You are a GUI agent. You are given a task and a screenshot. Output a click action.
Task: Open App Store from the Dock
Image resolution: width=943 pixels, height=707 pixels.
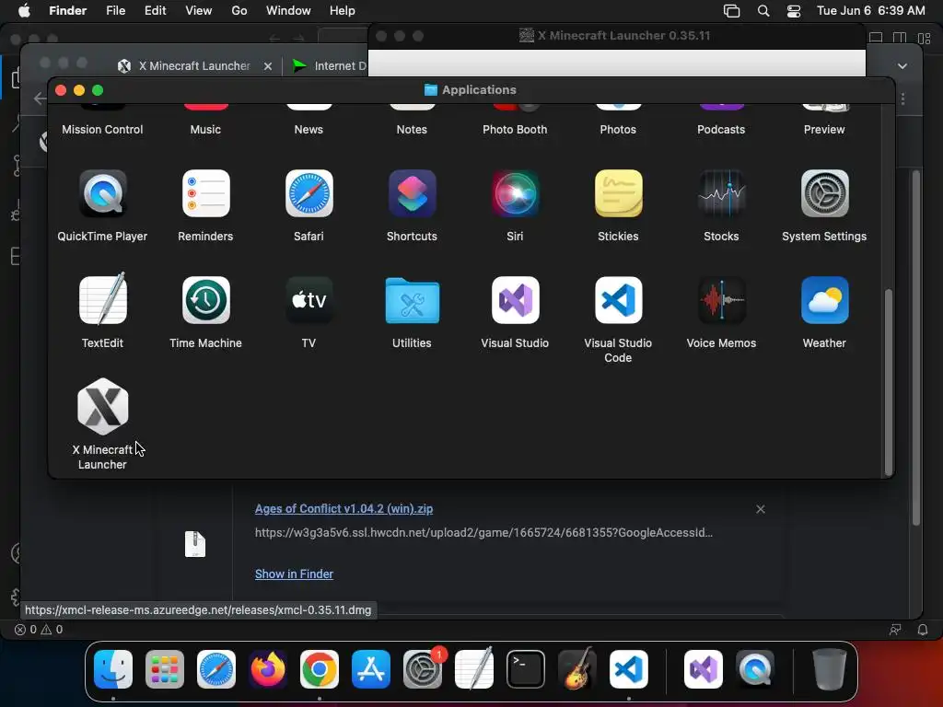[371, 669]
